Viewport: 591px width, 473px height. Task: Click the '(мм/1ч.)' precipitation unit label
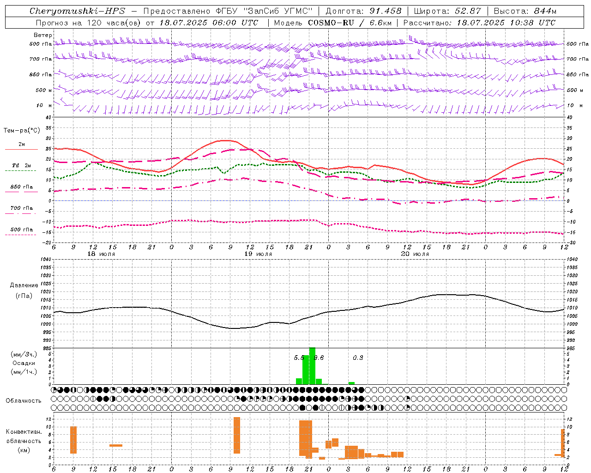[24, 372]
